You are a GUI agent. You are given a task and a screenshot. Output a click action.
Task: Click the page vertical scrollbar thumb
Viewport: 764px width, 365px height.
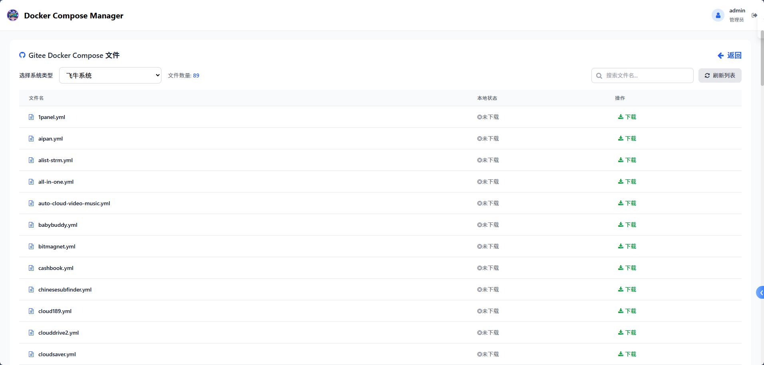[762, 58]
